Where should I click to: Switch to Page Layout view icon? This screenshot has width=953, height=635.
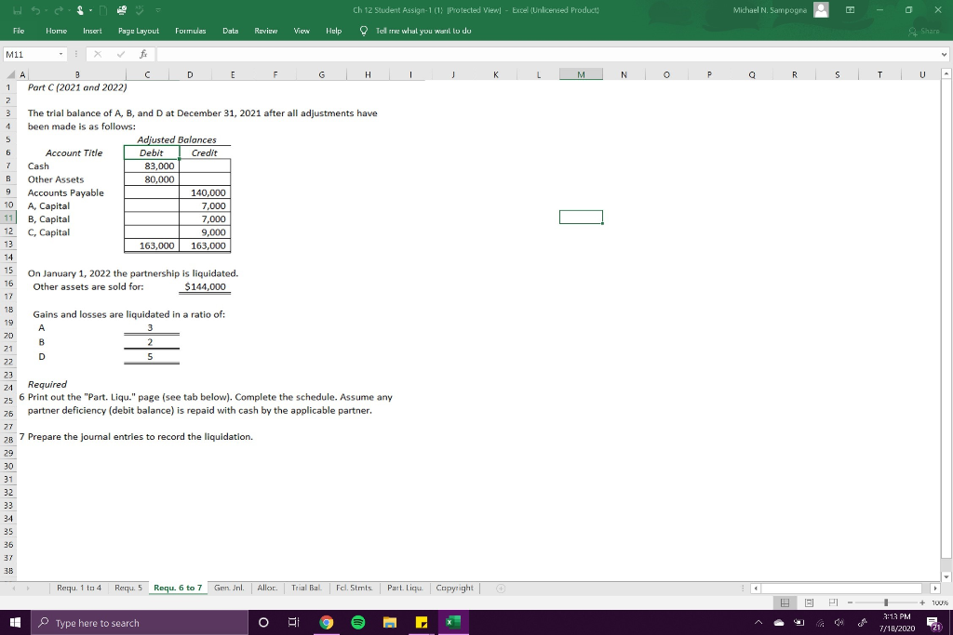[809, 602]
